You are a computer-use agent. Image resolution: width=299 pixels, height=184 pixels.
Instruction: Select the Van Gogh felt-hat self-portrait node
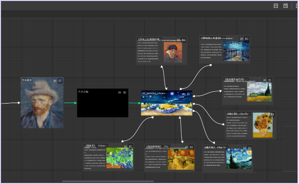tap(42, 103)
